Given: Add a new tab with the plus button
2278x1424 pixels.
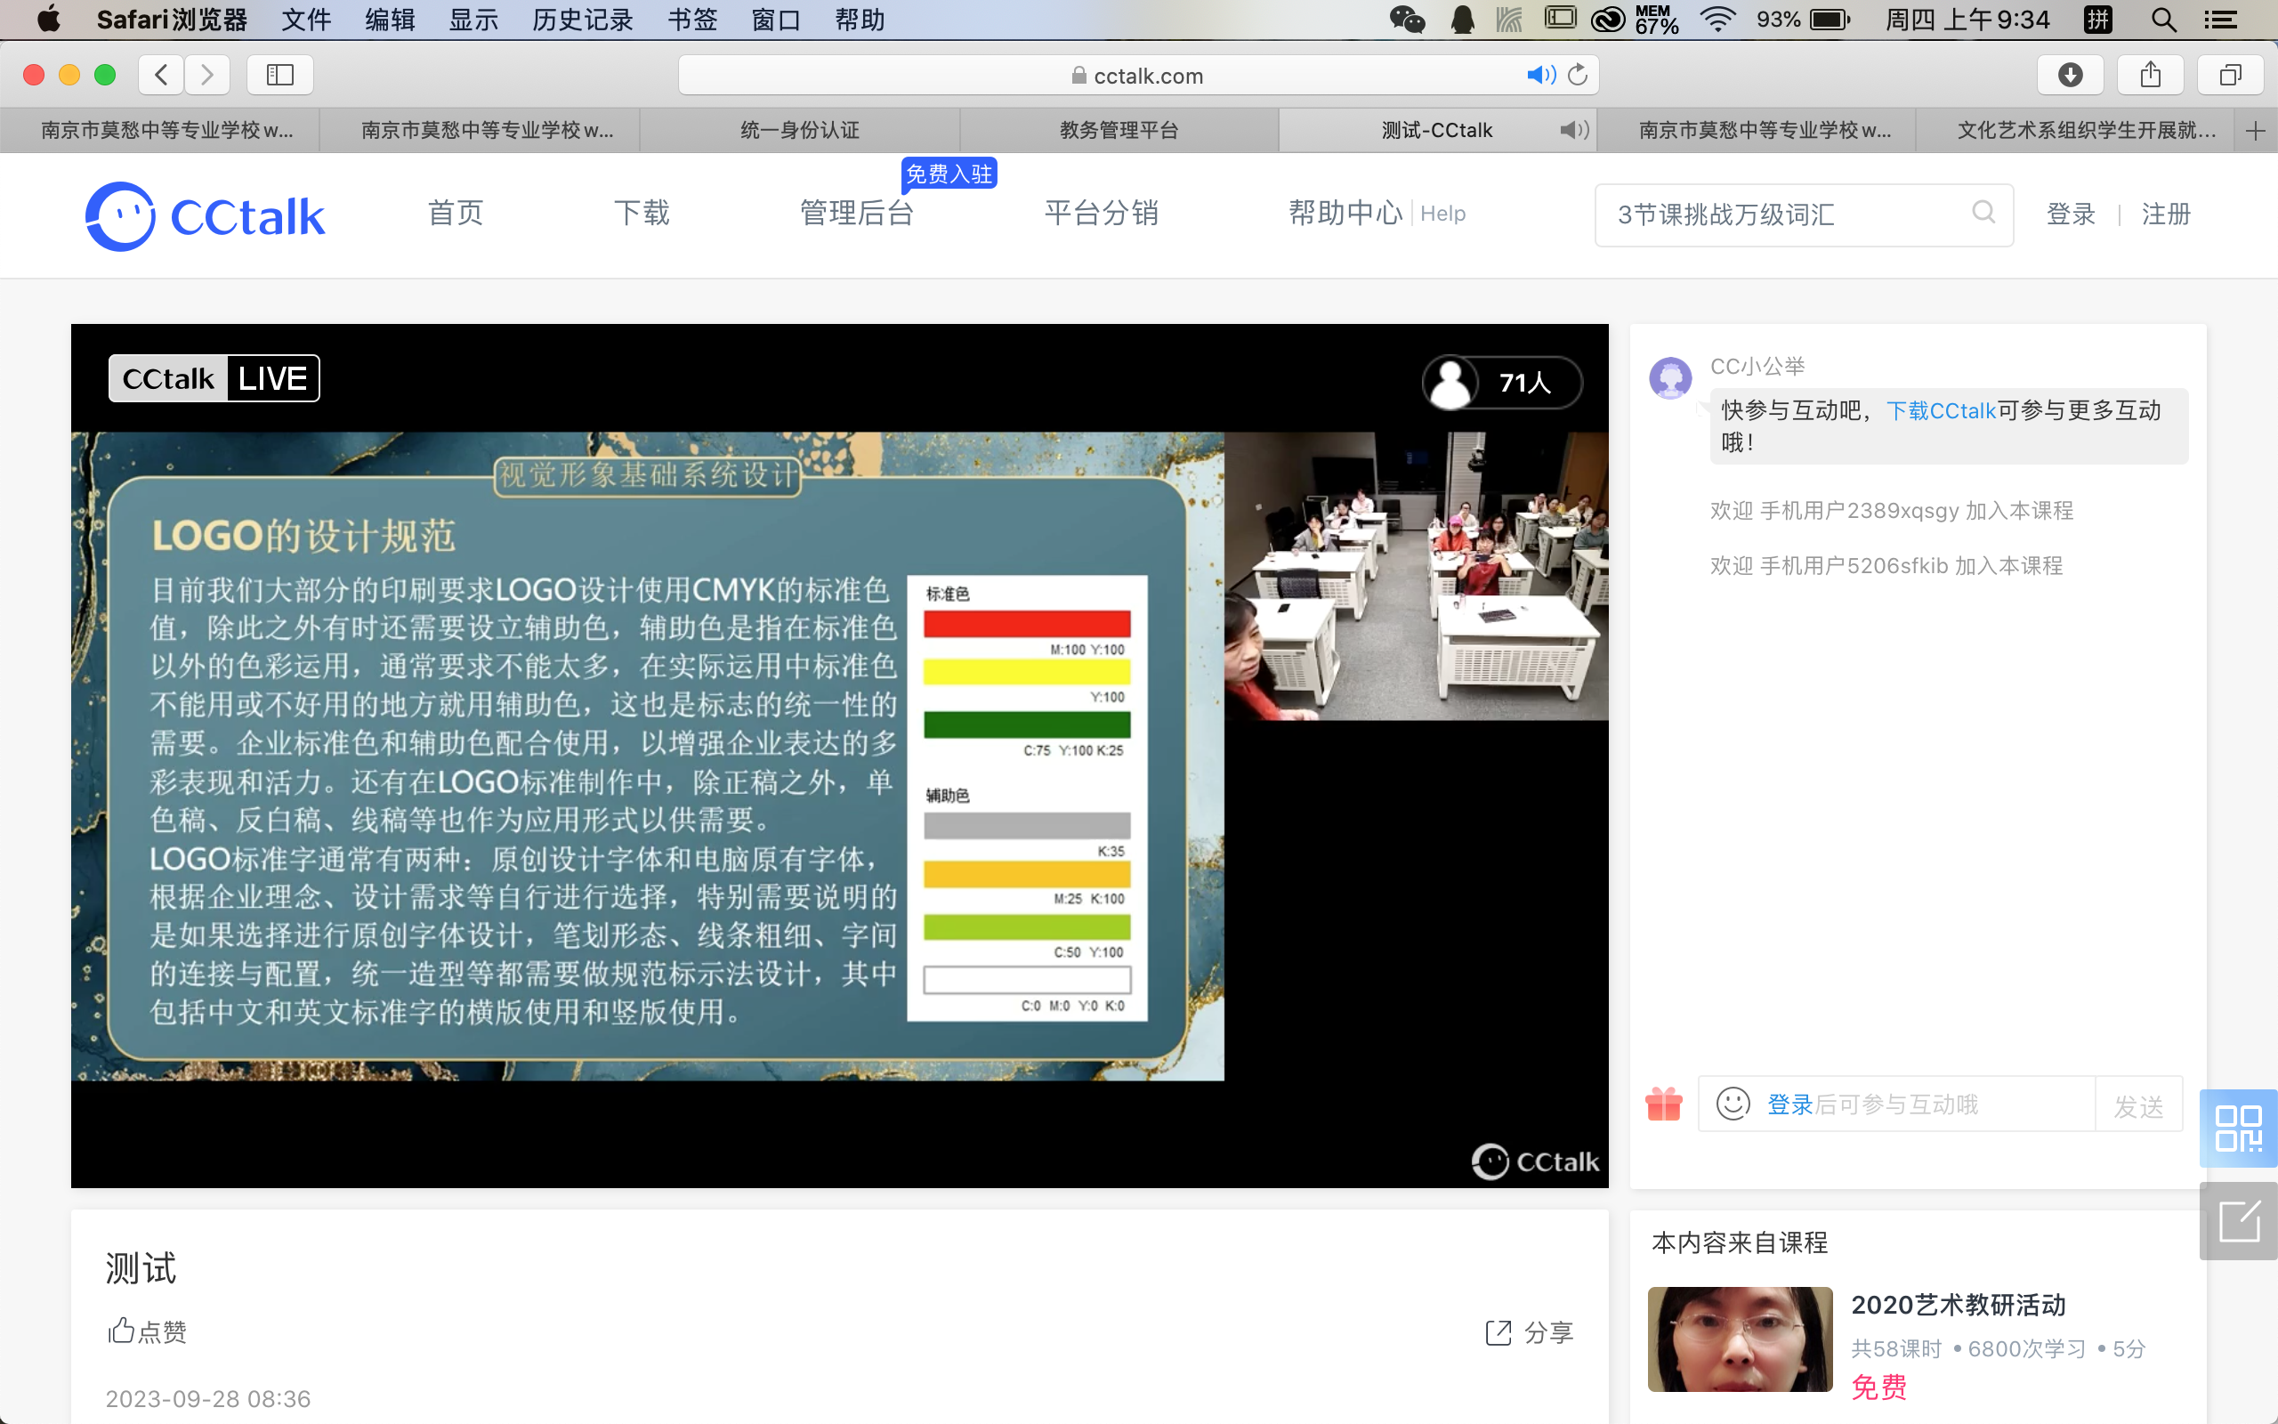Looking at the screenshot, I should tap(2256, 131).
